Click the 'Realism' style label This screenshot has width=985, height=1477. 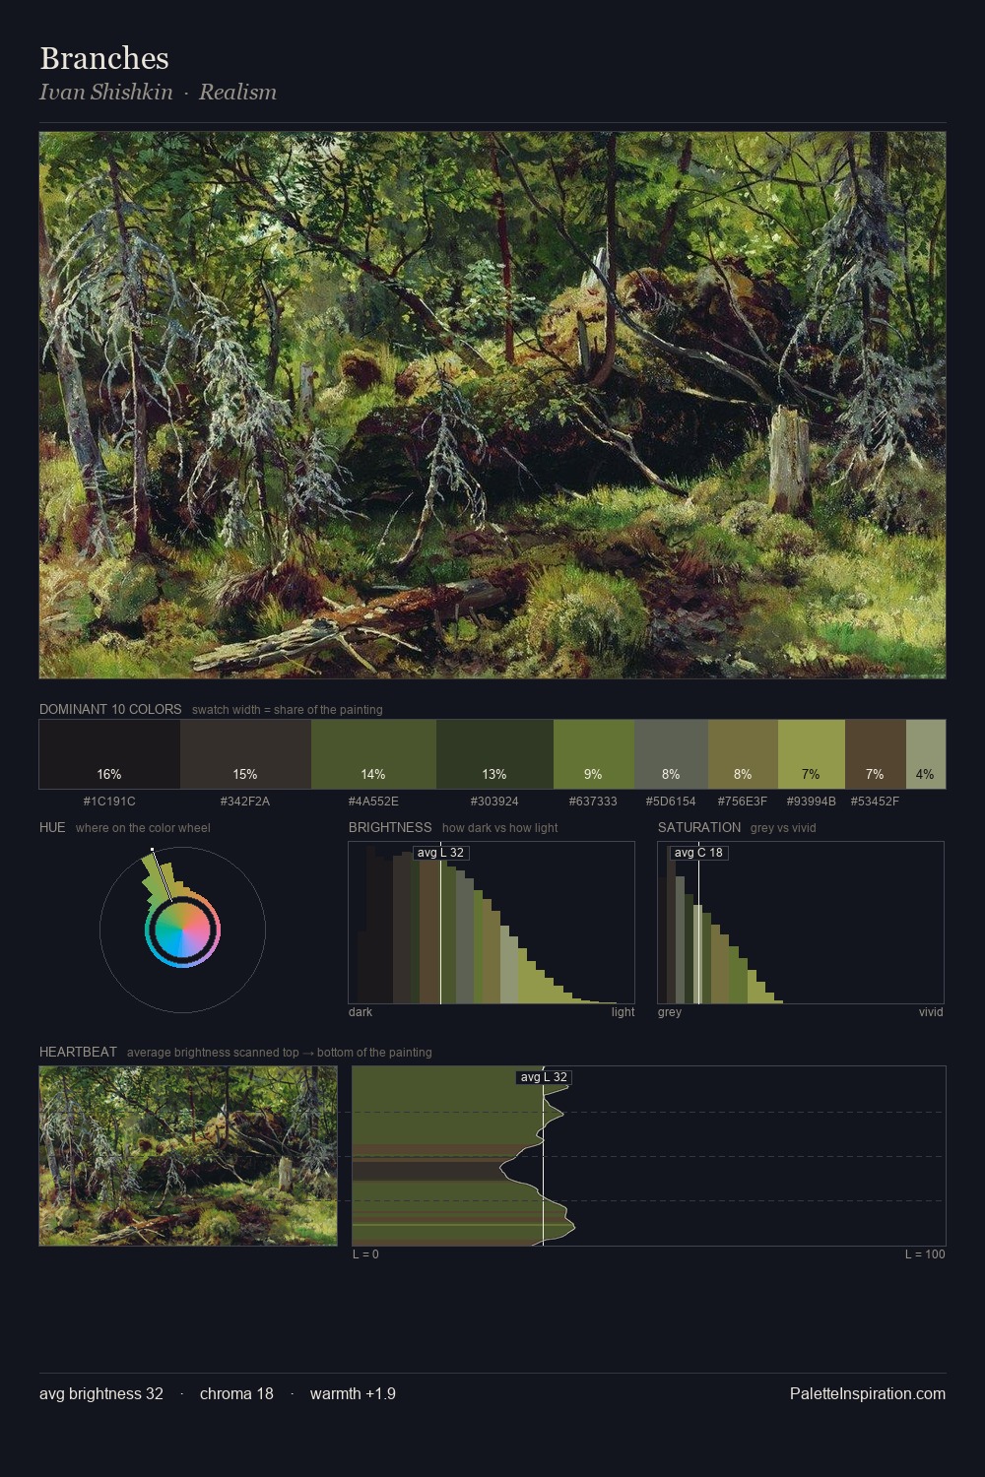[237, 92]
